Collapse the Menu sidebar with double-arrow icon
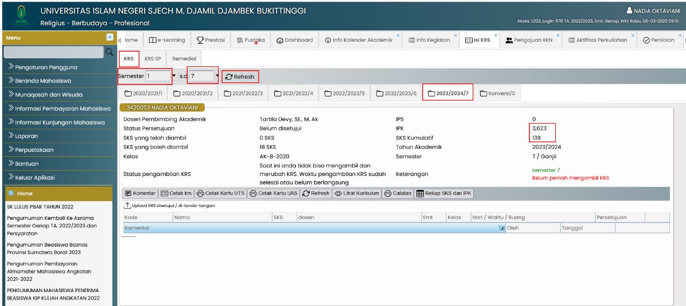 coord(109,37)
